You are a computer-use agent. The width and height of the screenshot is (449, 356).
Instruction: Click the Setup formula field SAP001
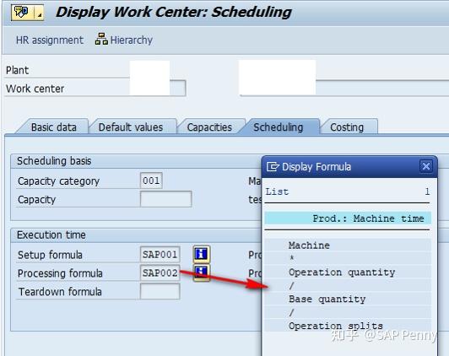coord(160,255)
